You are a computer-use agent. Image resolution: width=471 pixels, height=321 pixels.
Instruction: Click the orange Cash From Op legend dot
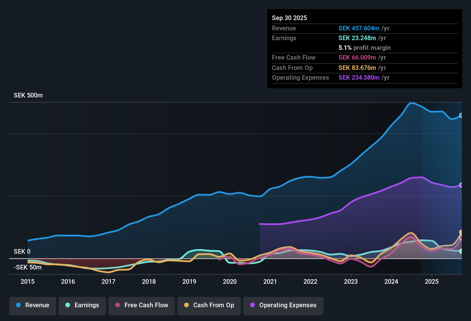point(186,305)
